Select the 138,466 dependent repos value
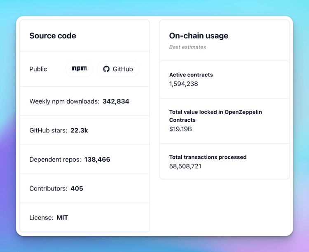309x252 pixels. (97, 160)
